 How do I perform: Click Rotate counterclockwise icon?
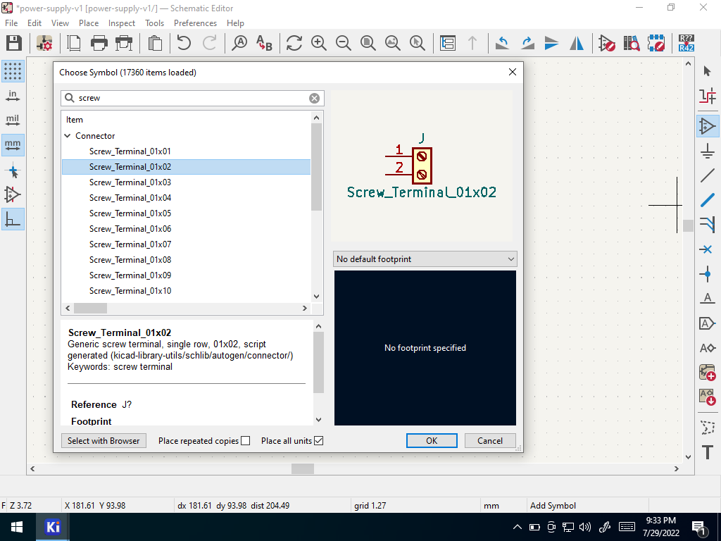(502, 43)
